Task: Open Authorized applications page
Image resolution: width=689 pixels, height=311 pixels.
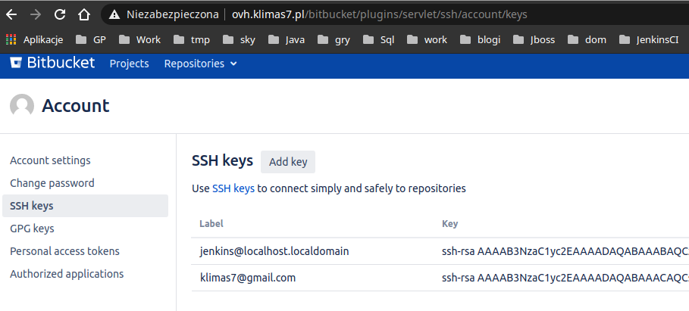Action: [67, 274]
